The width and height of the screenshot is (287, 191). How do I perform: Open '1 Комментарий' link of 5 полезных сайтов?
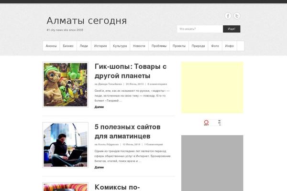coord(154,144)
